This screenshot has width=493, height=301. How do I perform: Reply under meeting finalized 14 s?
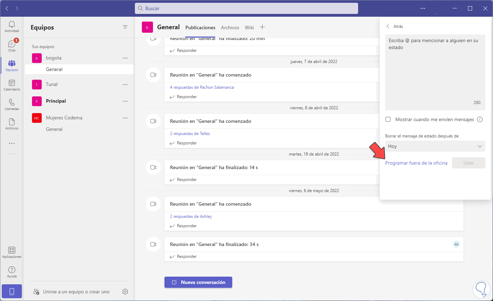(183, 180)
